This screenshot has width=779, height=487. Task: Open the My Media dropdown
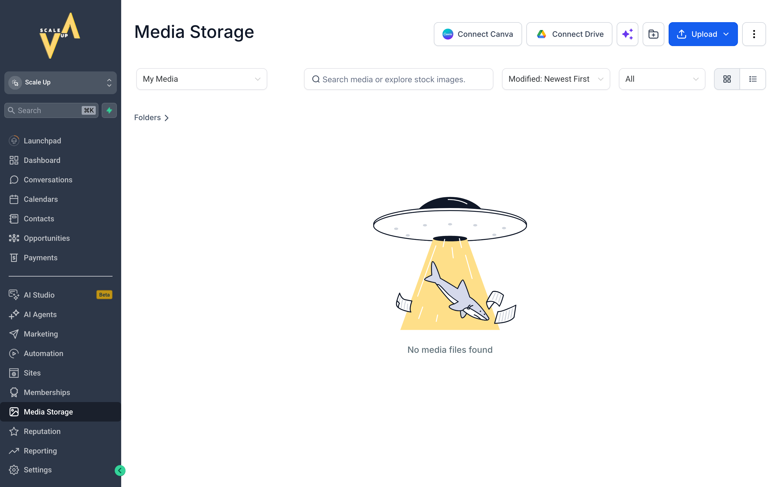(202, 79)
